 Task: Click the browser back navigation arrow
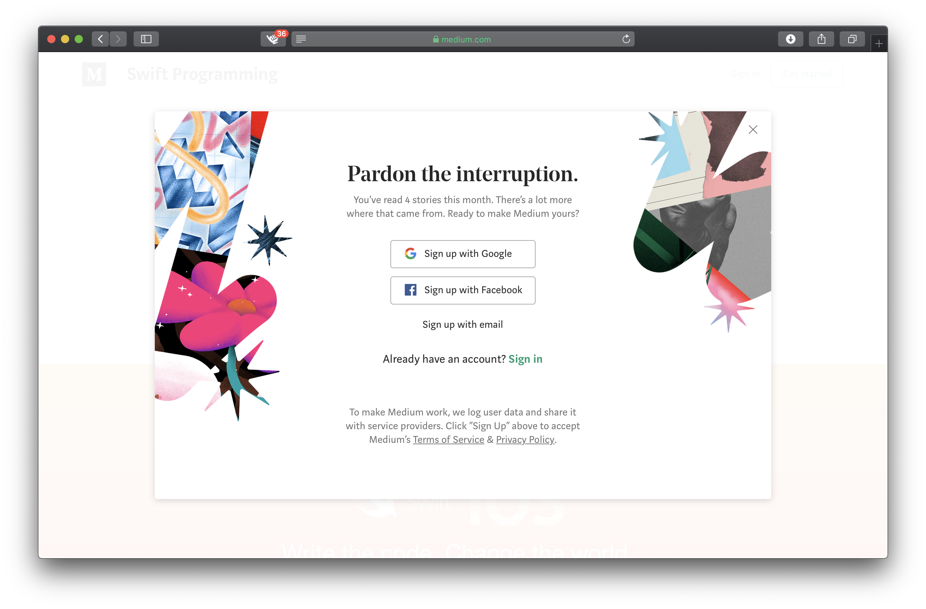(101, 39)
